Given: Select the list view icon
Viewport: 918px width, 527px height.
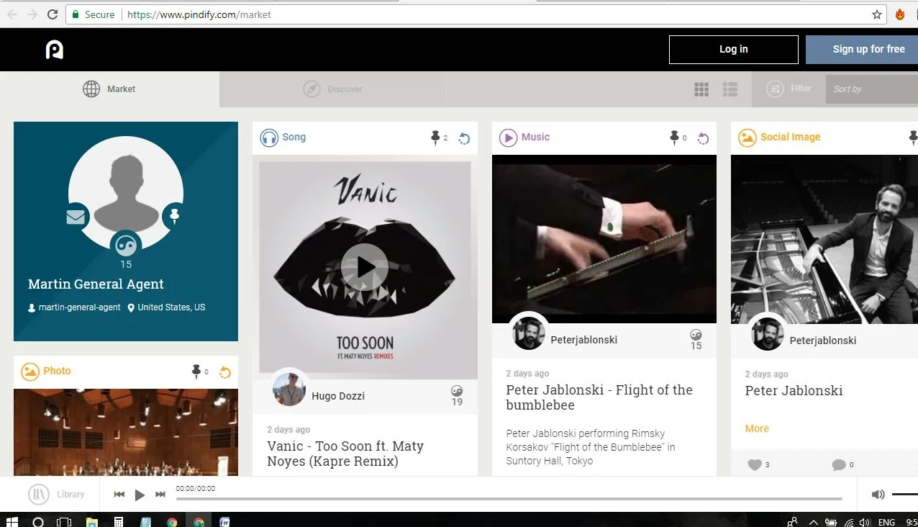Looking at the screenshot, I should pos(730,89).
